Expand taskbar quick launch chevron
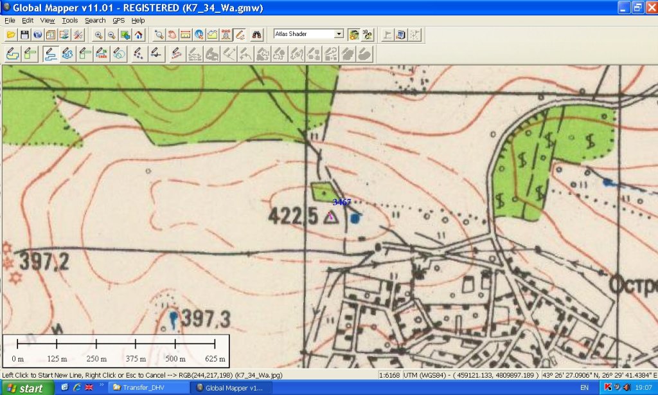 pos(102,385)
